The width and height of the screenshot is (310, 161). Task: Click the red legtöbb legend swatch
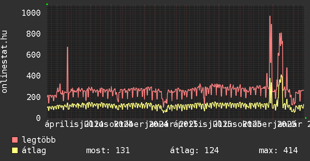(15, 140)
